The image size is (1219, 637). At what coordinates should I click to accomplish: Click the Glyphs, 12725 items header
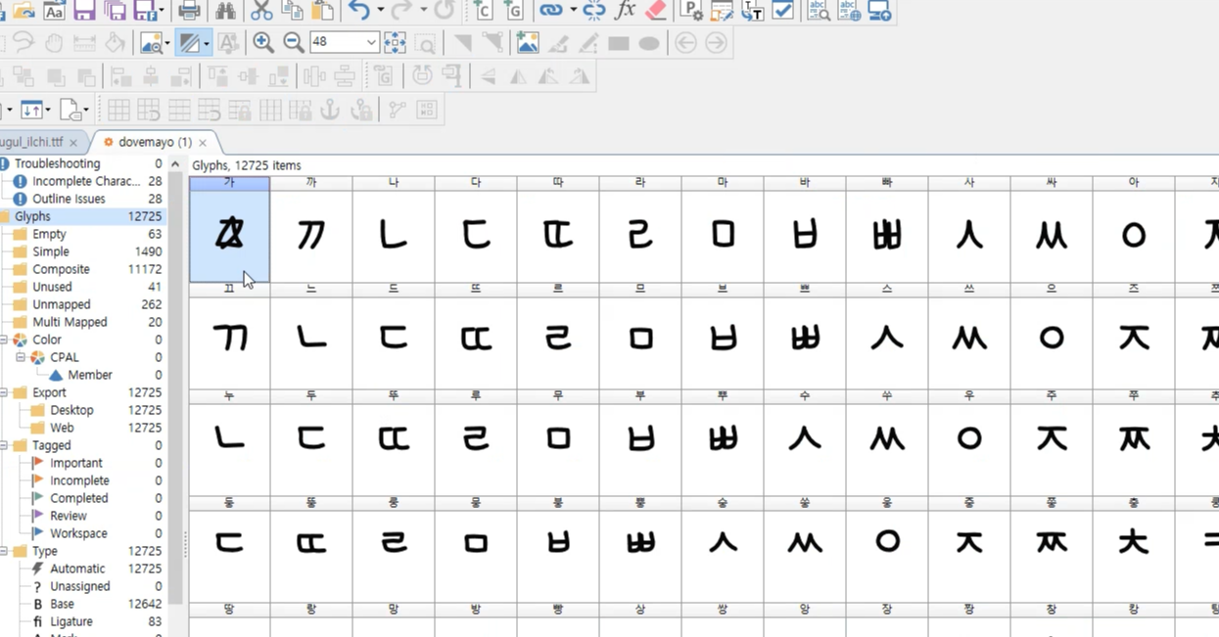tap(247, 165)
